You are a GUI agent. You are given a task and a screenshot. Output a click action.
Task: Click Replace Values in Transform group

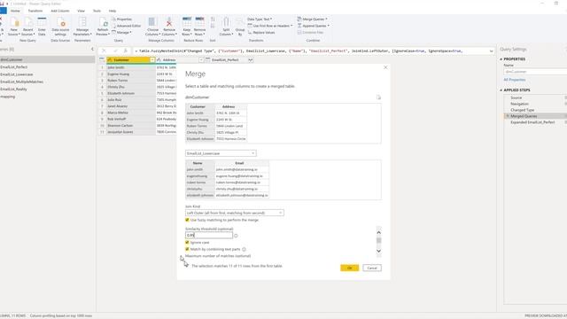click(x=261, y=33)
